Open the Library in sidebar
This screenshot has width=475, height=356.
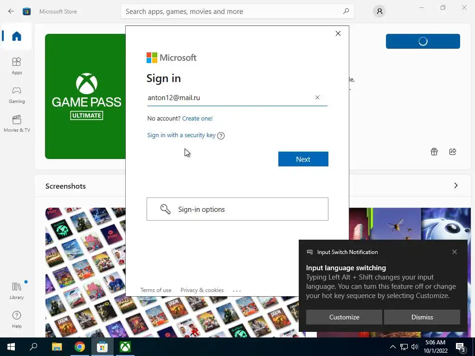click(x=17, y=291)
